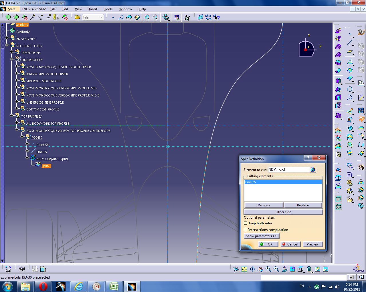Open the Tools menu

[x=108, y=9]
